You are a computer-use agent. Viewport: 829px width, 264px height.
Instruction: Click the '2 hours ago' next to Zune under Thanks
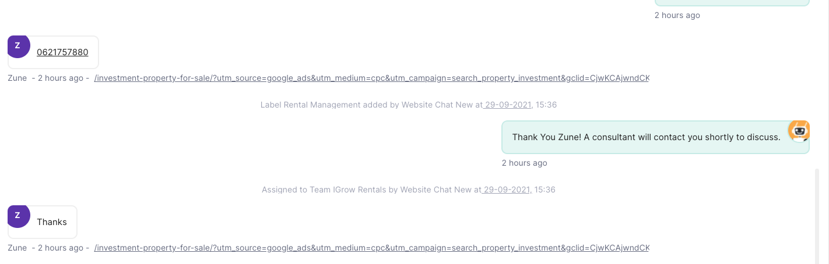[x=61, y=248]
